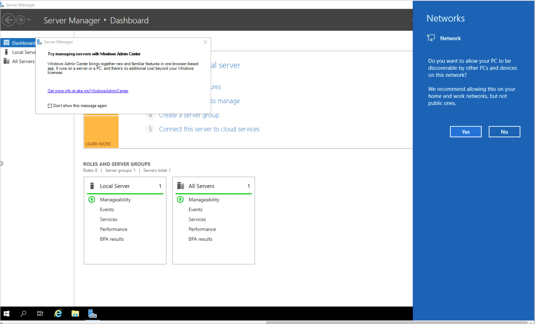
Task: Open Manageability under All Servers tile
Action: click(204, 200)
